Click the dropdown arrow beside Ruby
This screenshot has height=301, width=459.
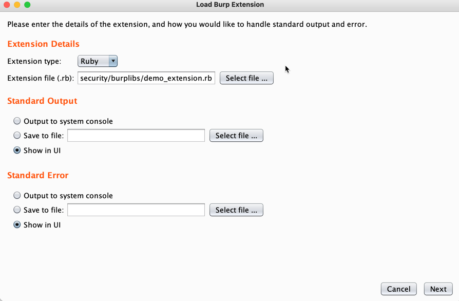pos(112,61)
